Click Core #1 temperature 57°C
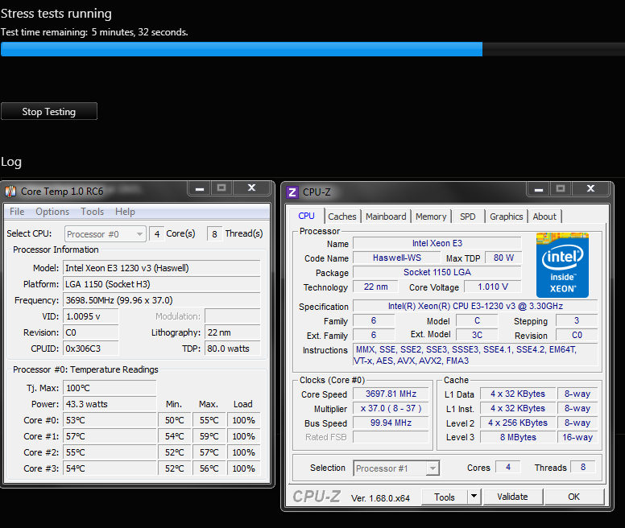 click(110, 436)
